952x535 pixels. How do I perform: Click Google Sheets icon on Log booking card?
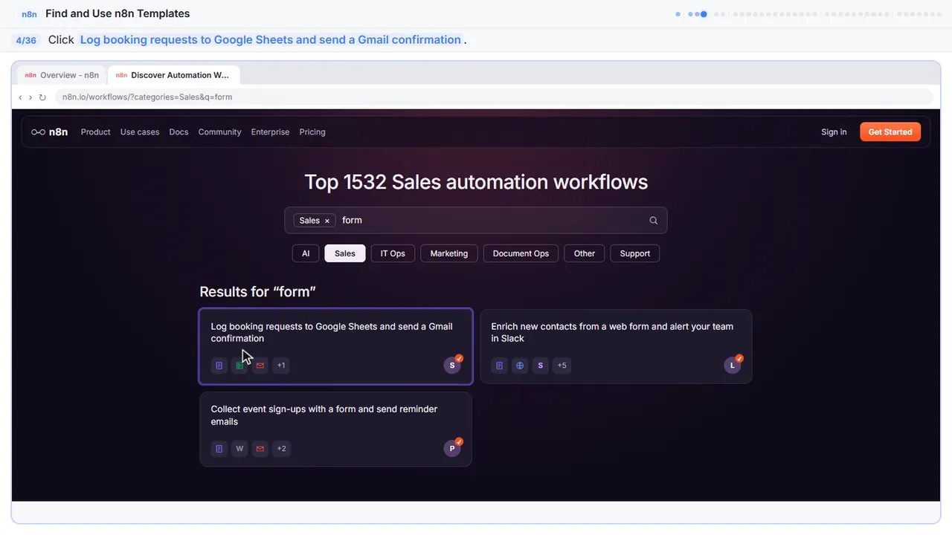[239, 366]
